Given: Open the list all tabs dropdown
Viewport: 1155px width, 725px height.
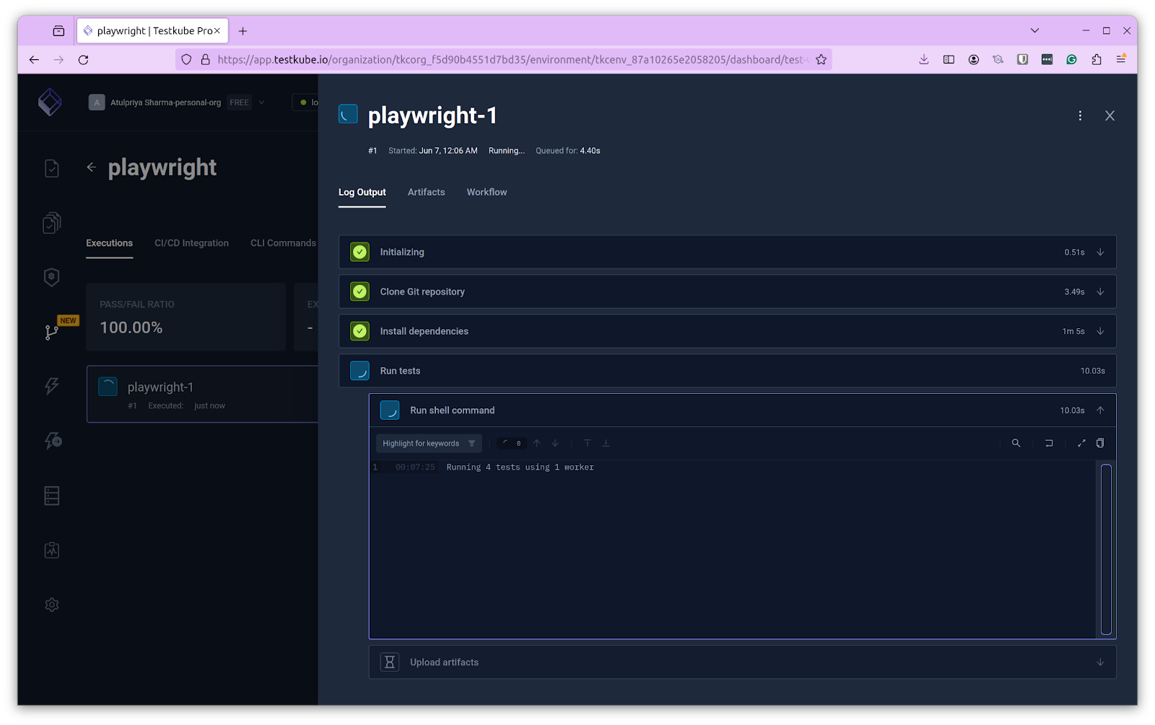Looking at the screenshot, I should point(1034,30).
